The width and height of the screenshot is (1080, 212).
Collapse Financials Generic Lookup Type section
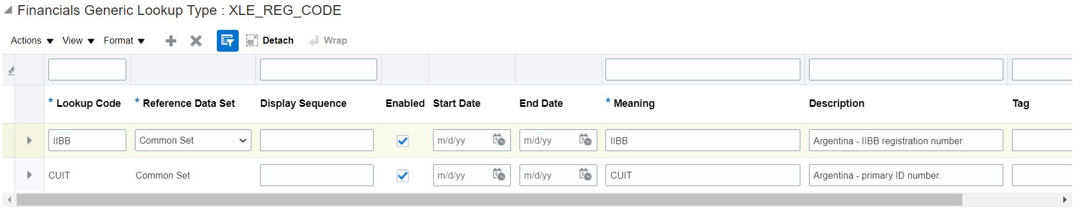point(7,10)
